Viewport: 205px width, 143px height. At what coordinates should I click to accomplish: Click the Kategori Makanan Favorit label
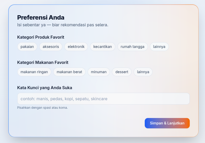click(43, 62)
